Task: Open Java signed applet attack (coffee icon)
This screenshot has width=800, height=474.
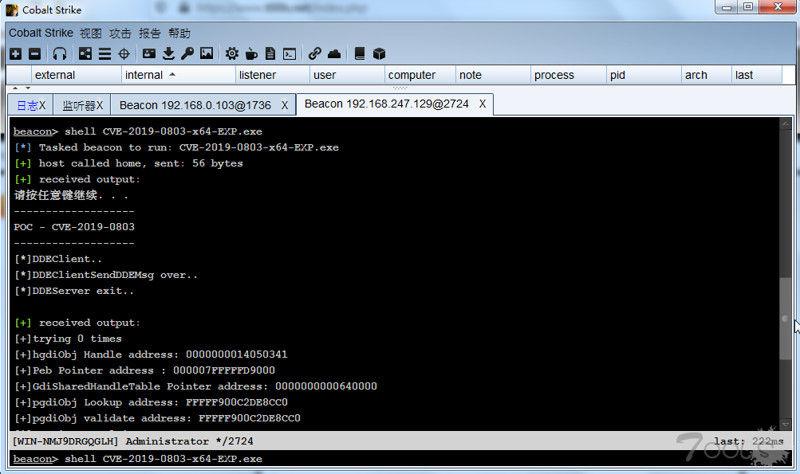Action: coord(251,53)
